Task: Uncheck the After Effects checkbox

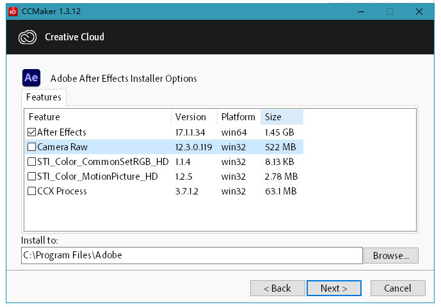Action: point(32,132)
